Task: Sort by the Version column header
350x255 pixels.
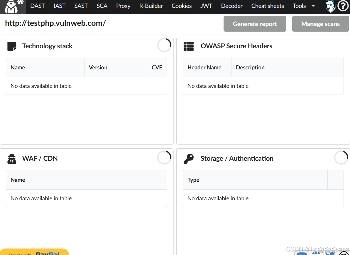Action: coord(116,67)
